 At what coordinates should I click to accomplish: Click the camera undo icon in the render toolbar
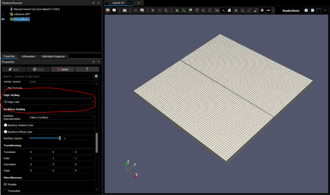[108, 10]
